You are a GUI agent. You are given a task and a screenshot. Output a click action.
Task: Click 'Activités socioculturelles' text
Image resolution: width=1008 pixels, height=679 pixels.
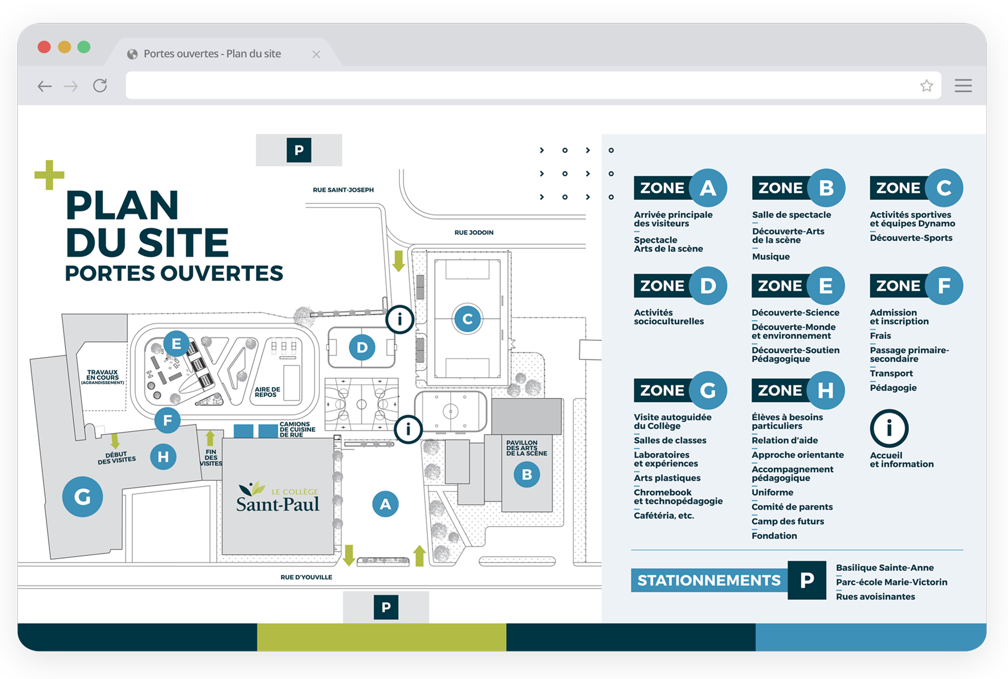[x=669, y=317]
